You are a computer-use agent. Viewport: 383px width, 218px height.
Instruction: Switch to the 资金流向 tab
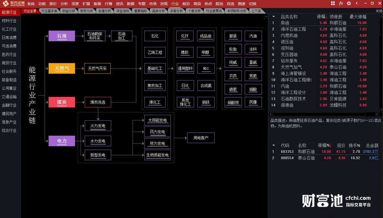click(x=123, y=11)
